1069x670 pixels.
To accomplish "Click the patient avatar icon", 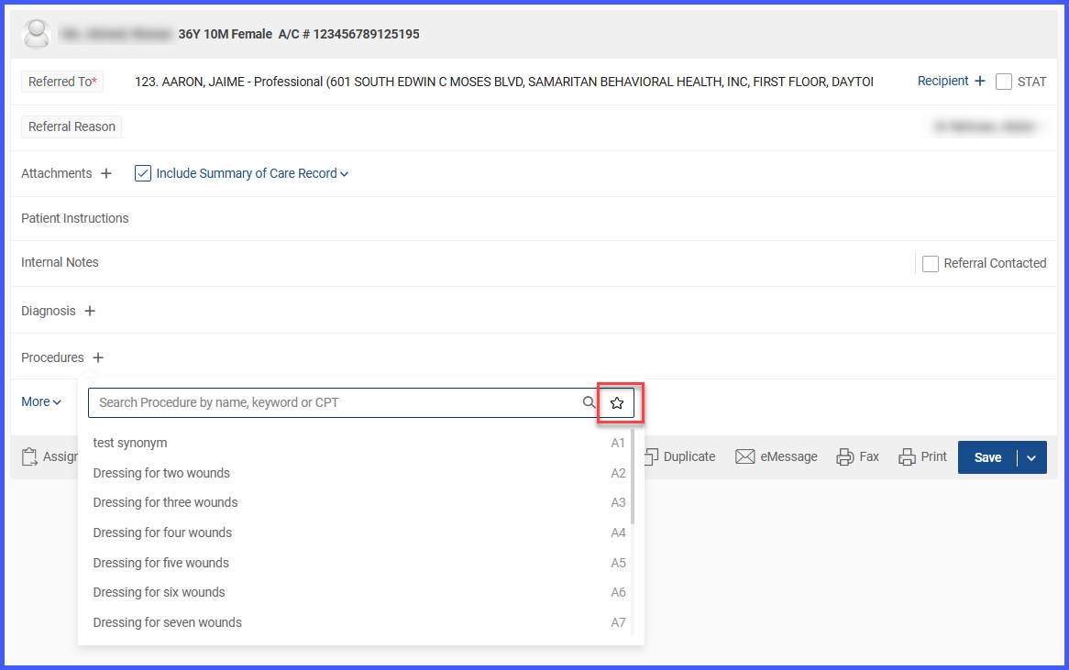I will [x=37, y=33].
